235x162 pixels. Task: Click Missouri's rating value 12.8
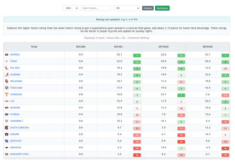[x=120, y=108]
